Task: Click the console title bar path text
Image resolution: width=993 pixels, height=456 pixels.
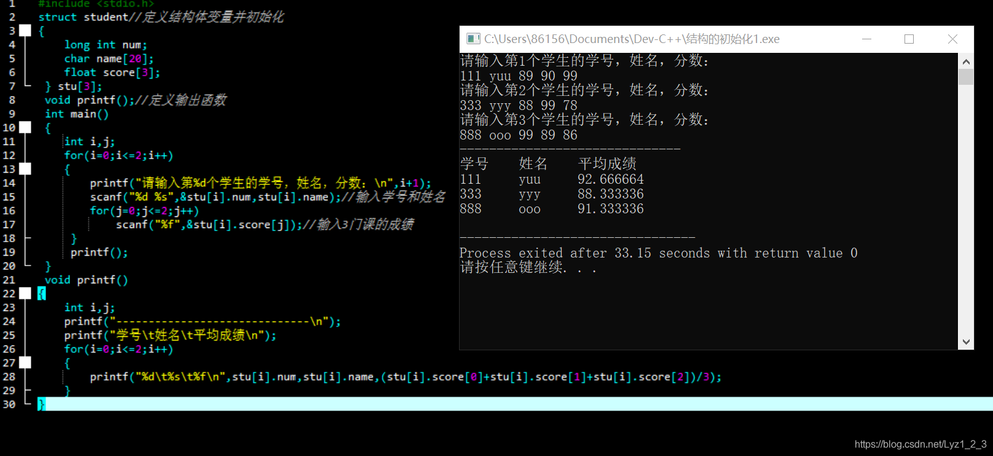Action: 632,39
